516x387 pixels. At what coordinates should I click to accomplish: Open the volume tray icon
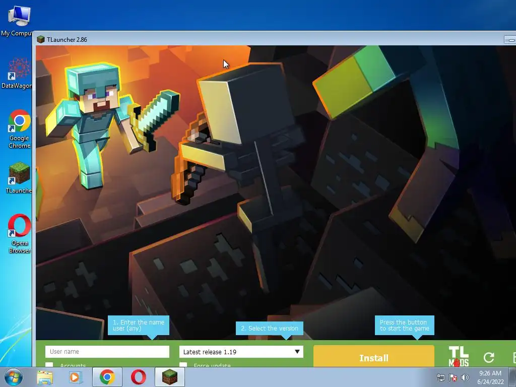465,377
